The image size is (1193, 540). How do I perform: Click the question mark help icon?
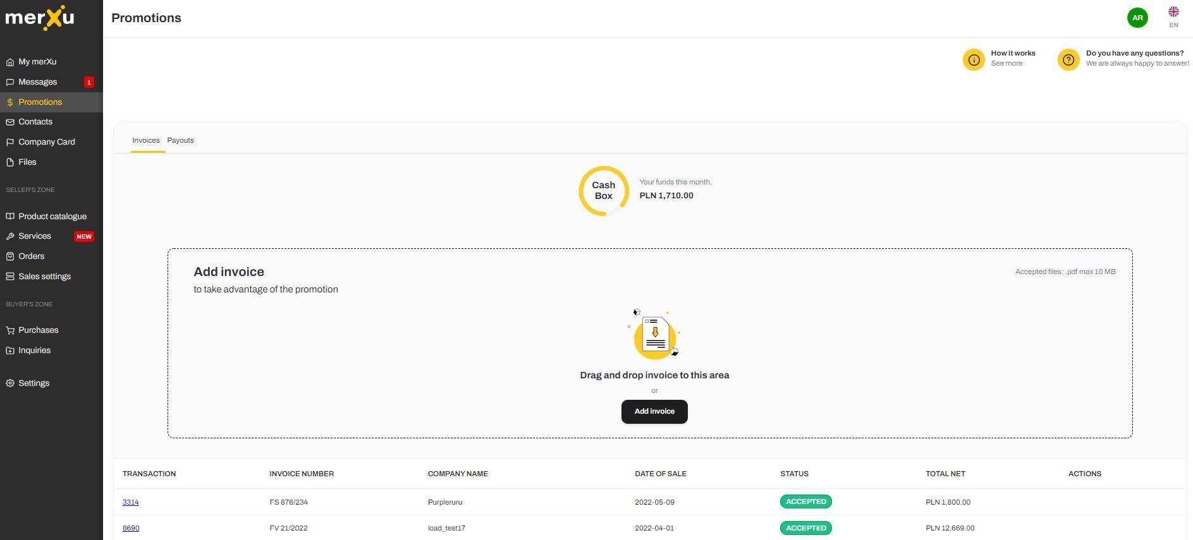click(1068, 60)
